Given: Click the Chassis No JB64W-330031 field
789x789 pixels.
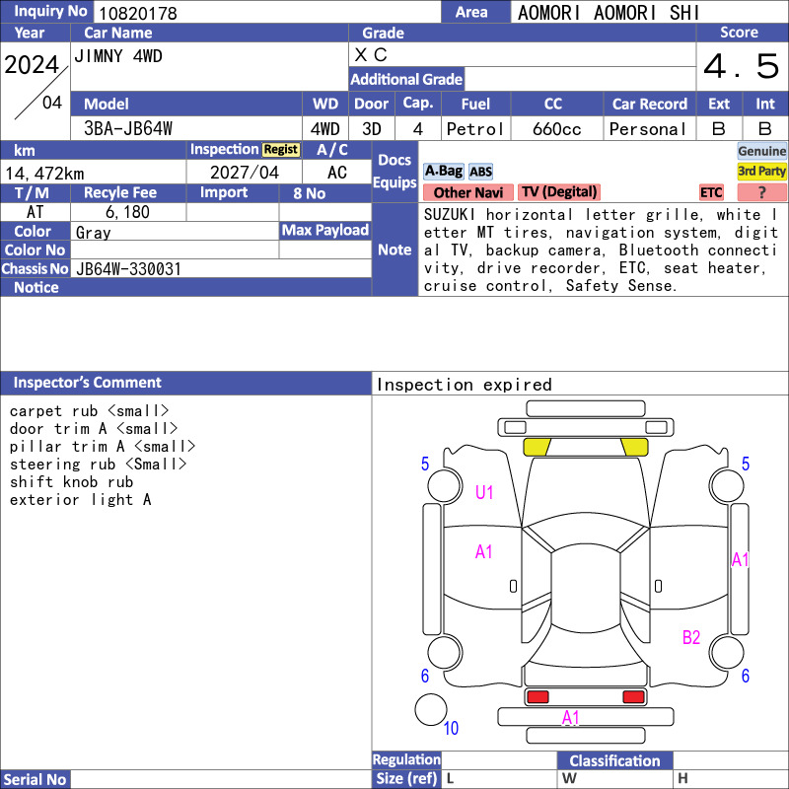Looking at the screenshot, I should pyautogui.click(x=221, y=268).
